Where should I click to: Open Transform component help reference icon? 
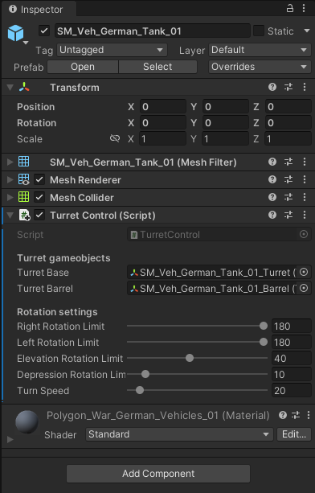click(x=272, y=87)
